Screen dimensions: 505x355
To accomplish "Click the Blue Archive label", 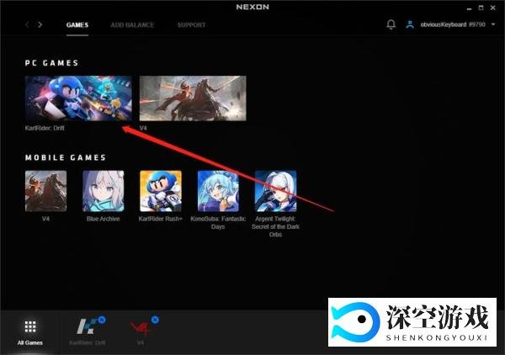I will click(x=103, y=219).
